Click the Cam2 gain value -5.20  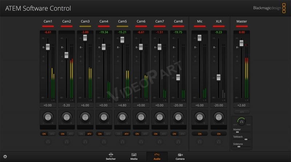click(x=67, y=105)
